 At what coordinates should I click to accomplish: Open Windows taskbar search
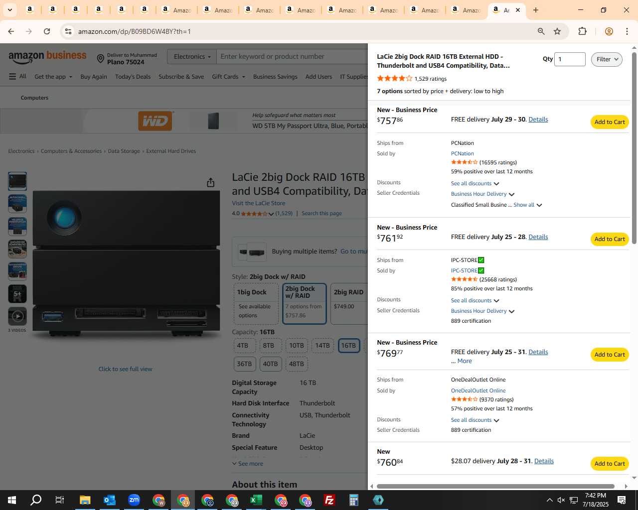click(36, 500)
